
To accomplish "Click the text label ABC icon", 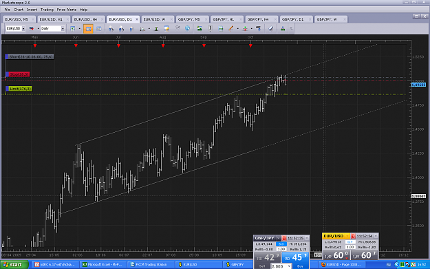I will pos(258,28).
